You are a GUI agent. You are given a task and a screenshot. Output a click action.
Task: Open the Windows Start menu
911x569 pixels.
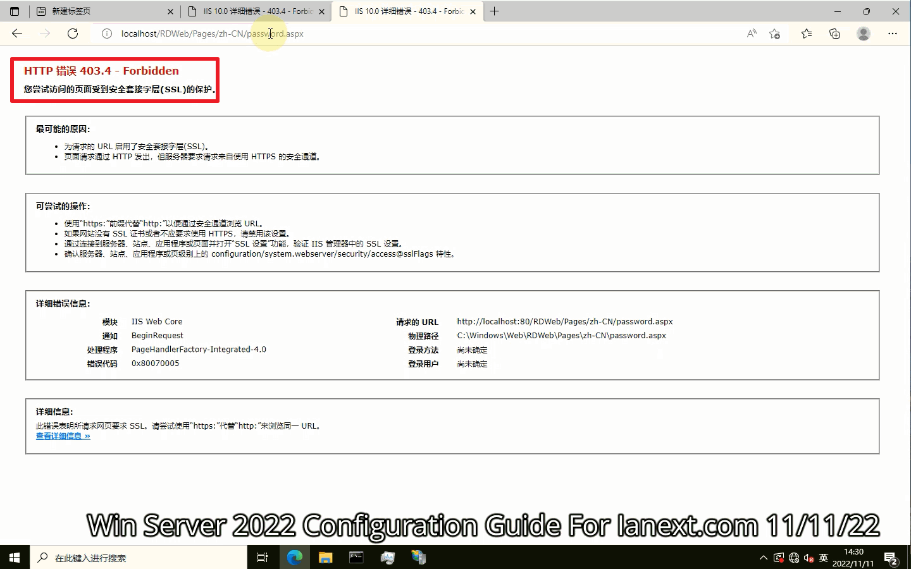tap(15, 558)
